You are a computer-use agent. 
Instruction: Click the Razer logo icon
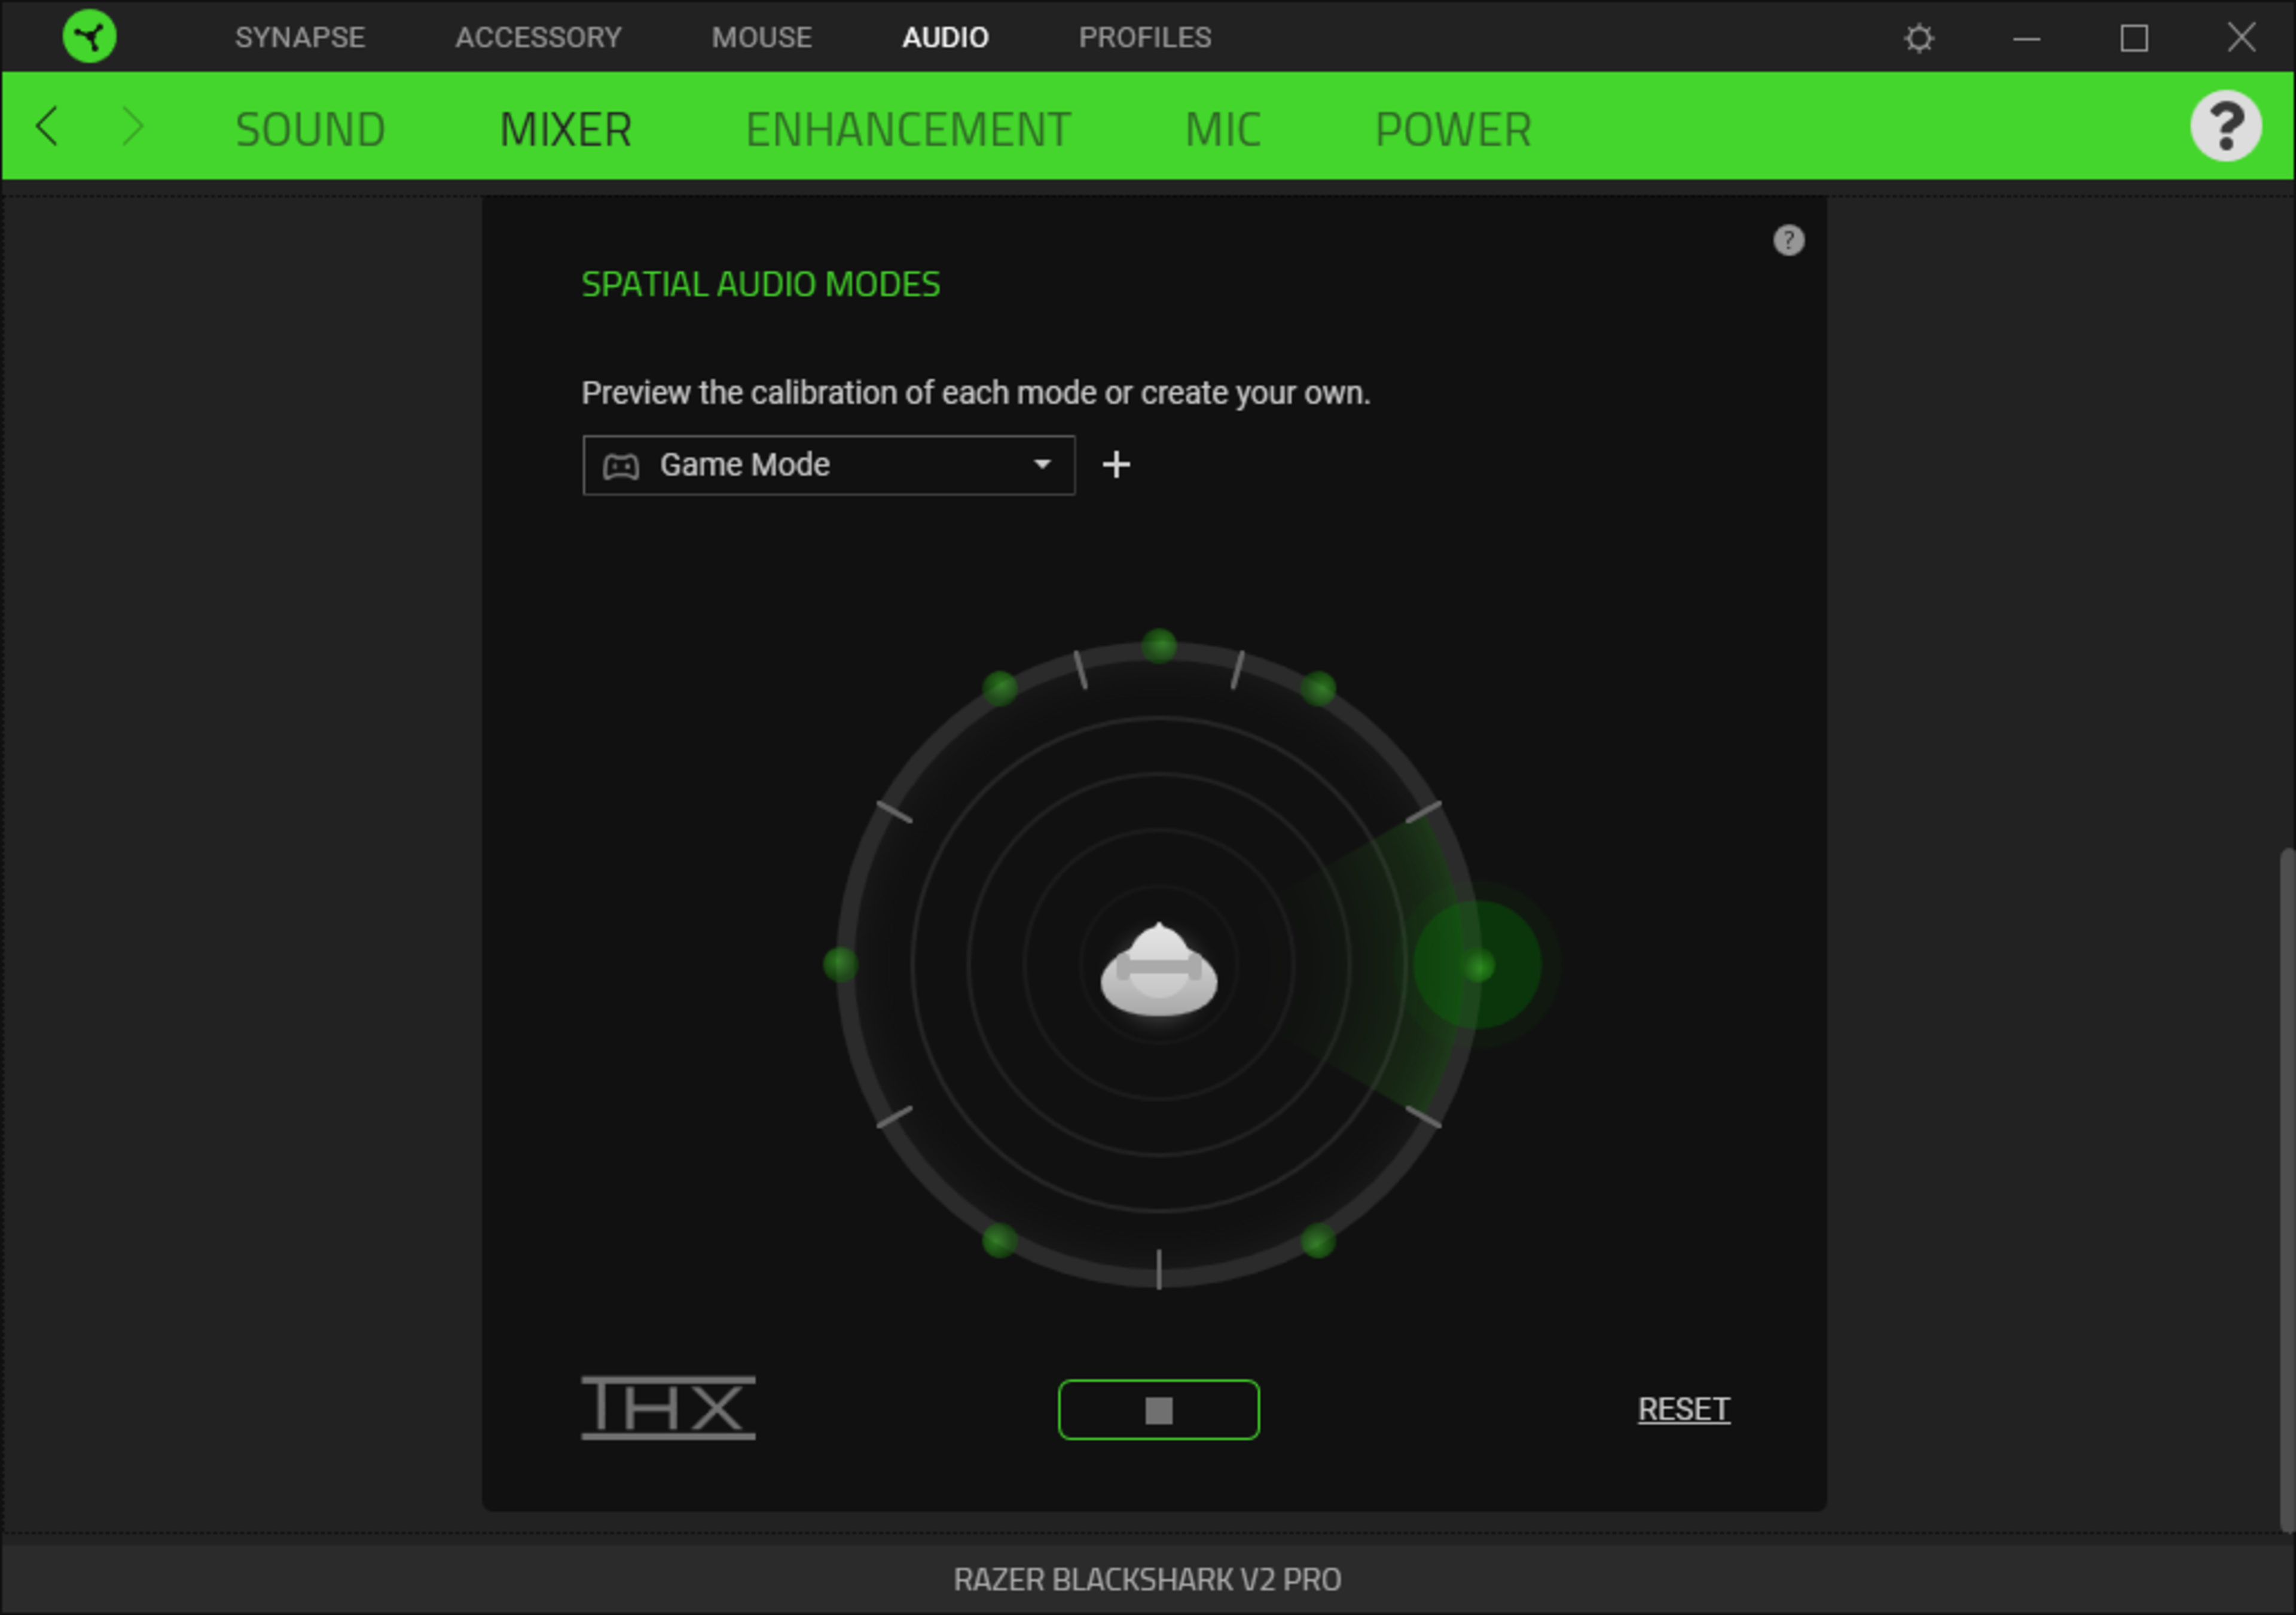pyautogui.click(x=89, y=37)
